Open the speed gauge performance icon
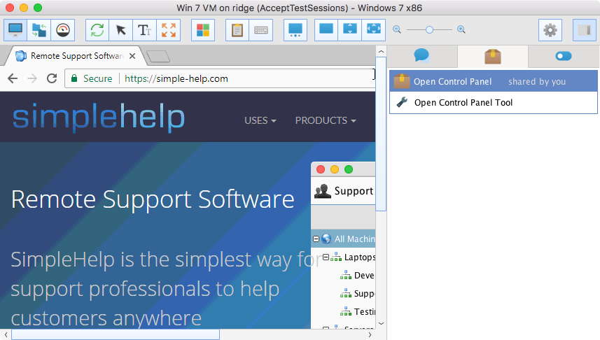600x340 pixels. coord(63,30)
